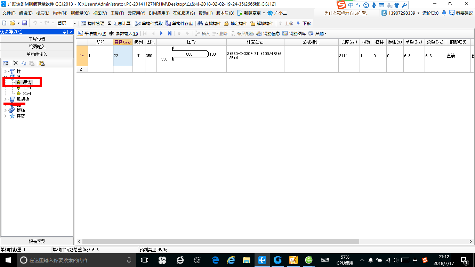Expand the 现浇板 tree node

5,99
